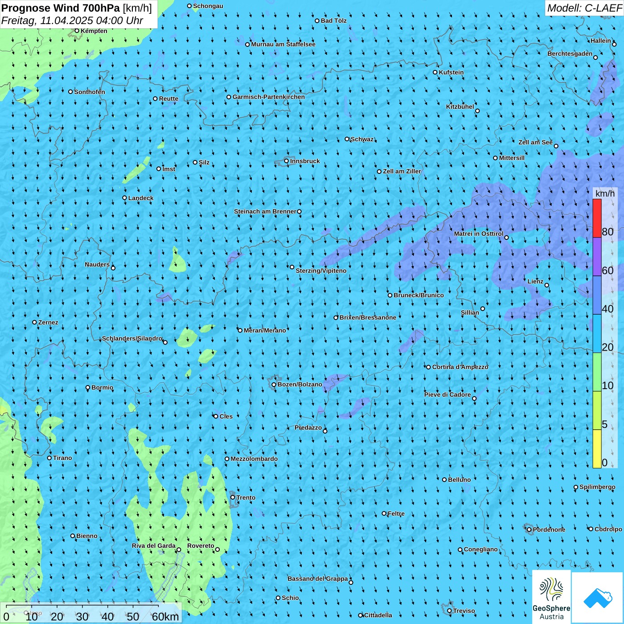
Task: Click the 'Schongau' label
Action: (x=208, y=6)
